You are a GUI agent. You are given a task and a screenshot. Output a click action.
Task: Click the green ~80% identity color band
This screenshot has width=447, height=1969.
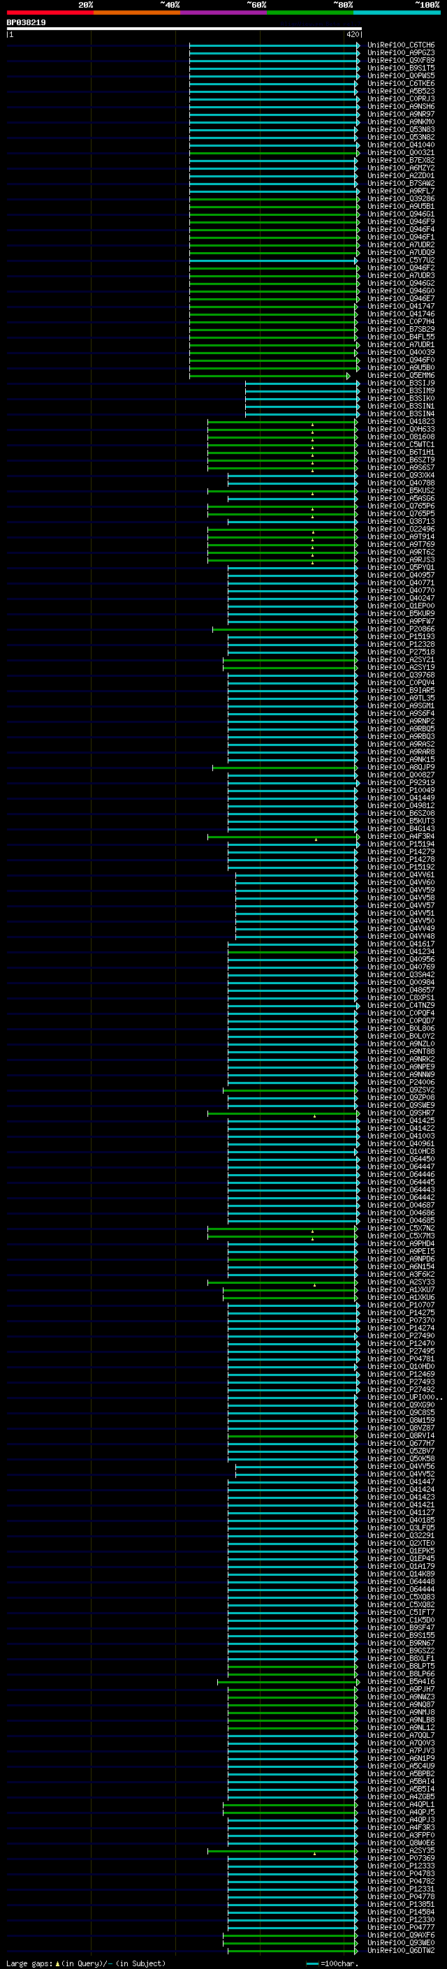310,13
